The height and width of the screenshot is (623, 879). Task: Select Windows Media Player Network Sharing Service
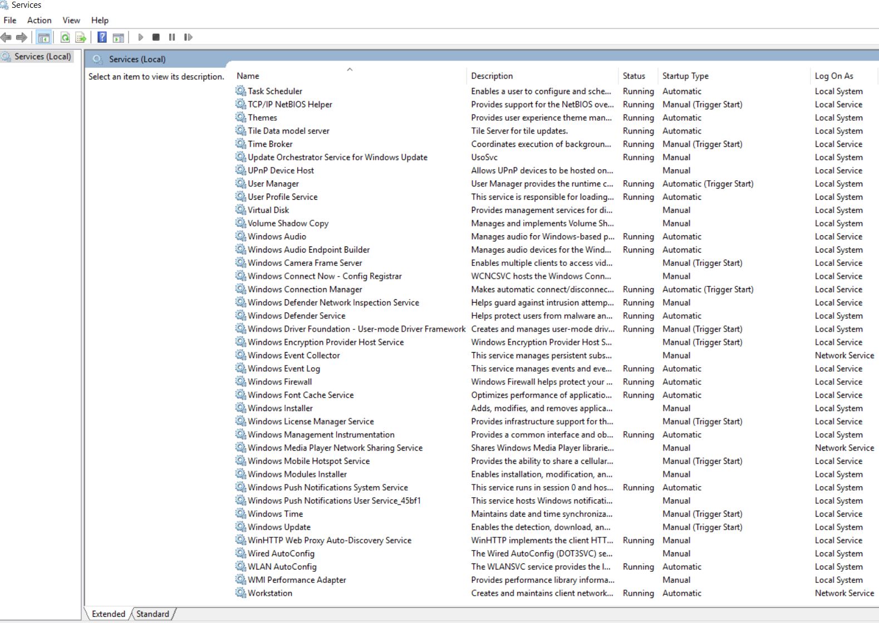(x=335, y=448)
